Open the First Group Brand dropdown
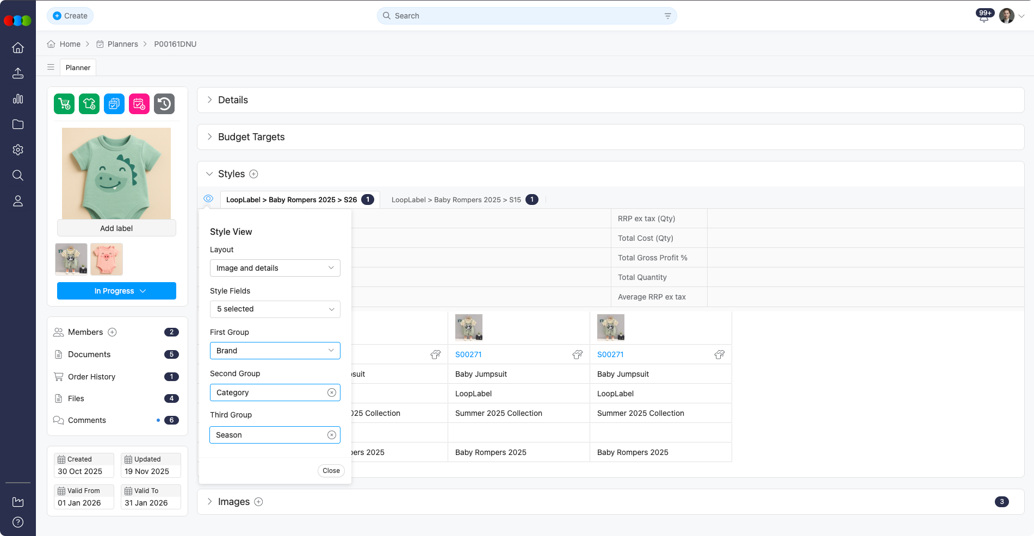 275,351
